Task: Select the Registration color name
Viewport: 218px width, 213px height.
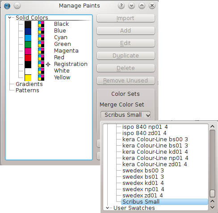Action: (71, 64)
